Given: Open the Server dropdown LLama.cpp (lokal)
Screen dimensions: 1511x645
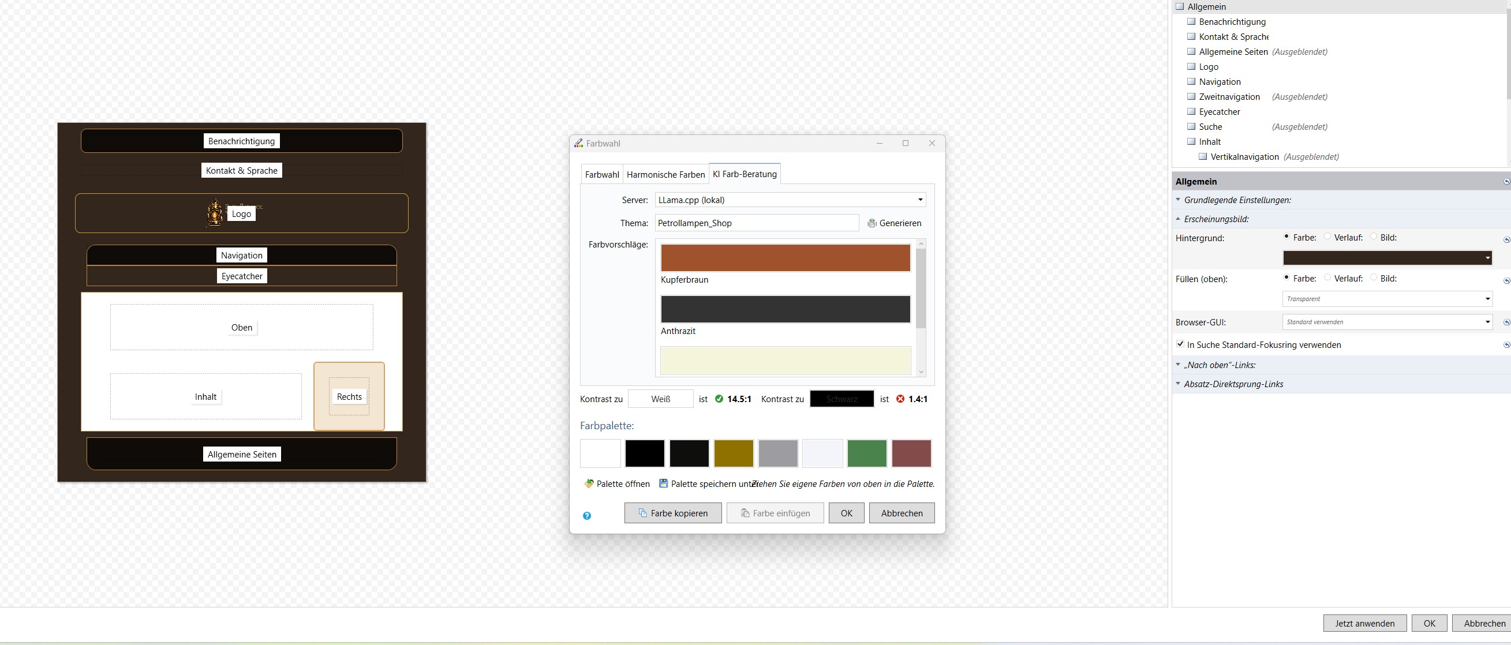Looking at the screenshot, I should click(790, 200).
